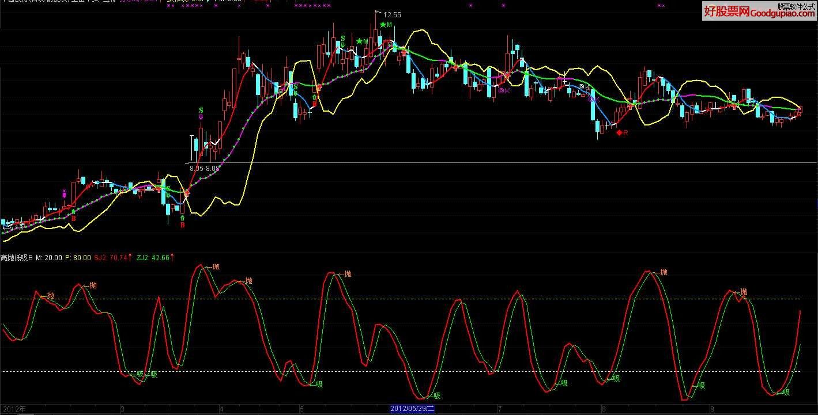The width and height of the screenshot is (818, 415).
Task: Click the 8.05-8.06 gap price label
Action: coord(205,169)
